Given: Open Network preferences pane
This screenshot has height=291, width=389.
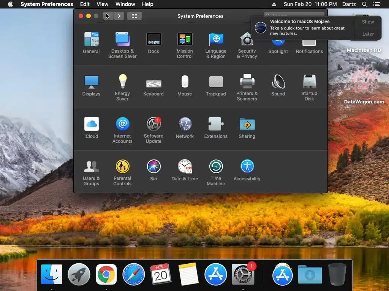Looking at the screenshot, I should (185, 128).
